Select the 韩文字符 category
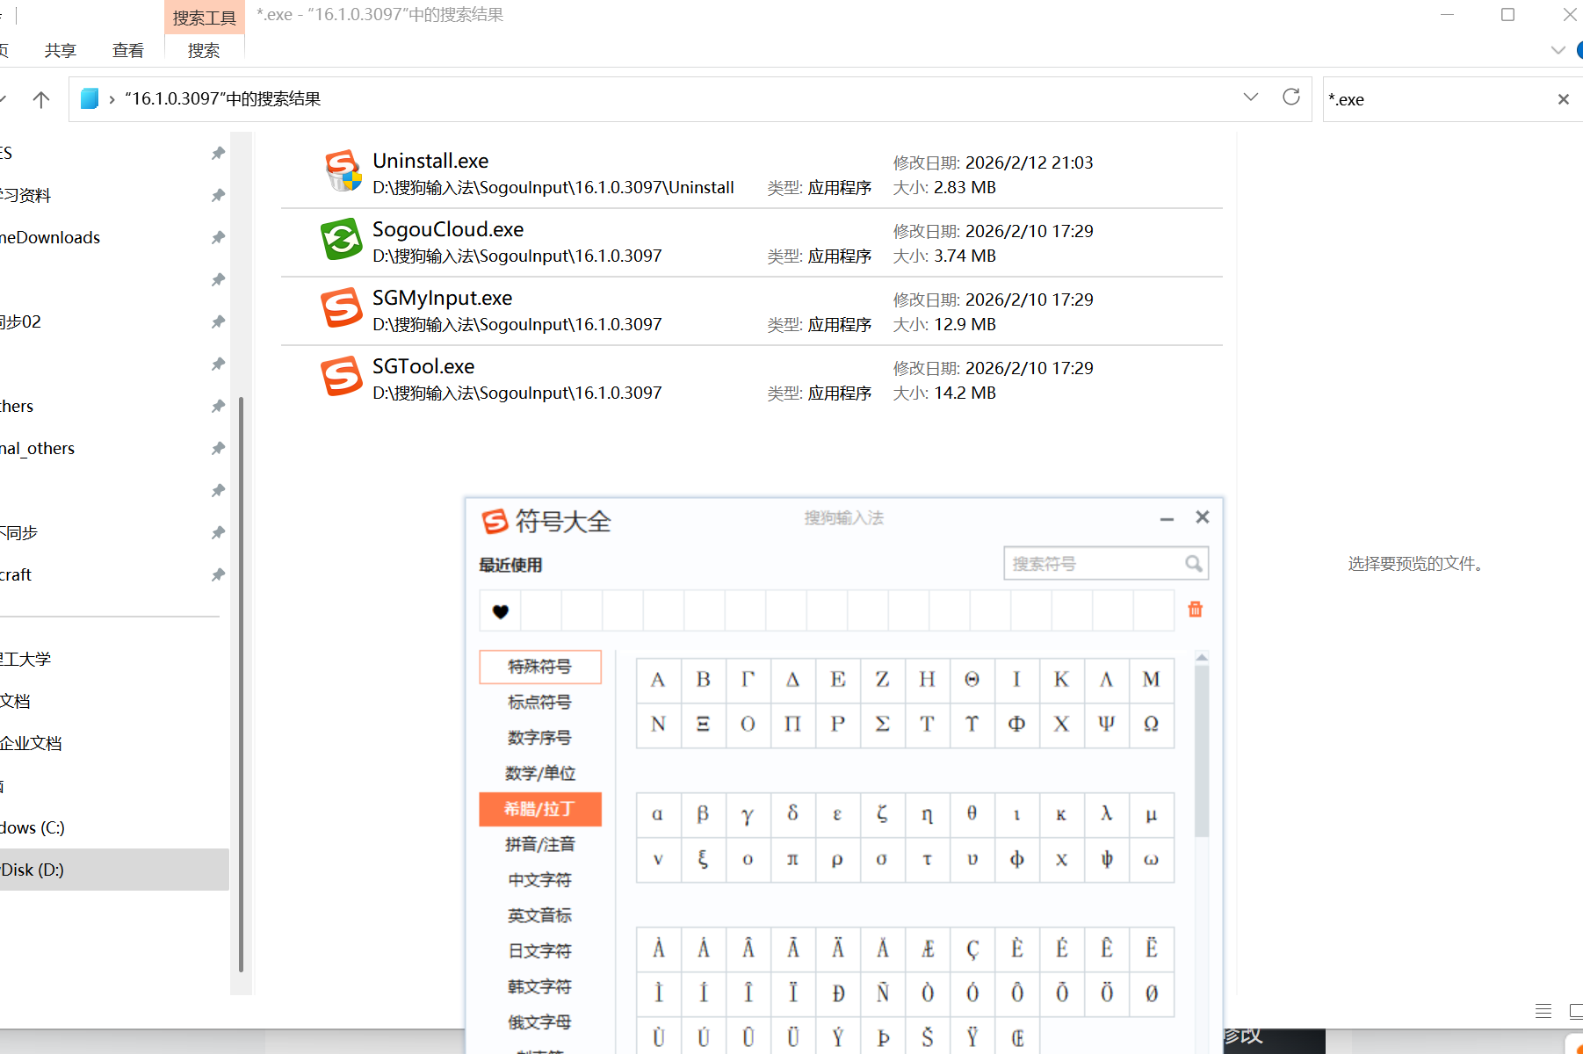 tap(540, 986)
